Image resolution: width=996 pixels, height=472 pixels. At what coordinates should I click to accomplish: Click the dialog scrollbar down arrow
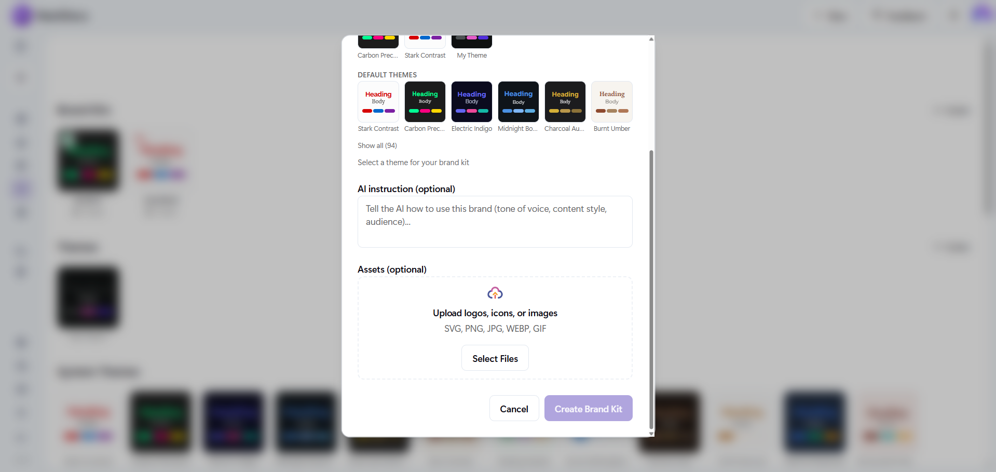click(651, 433)
